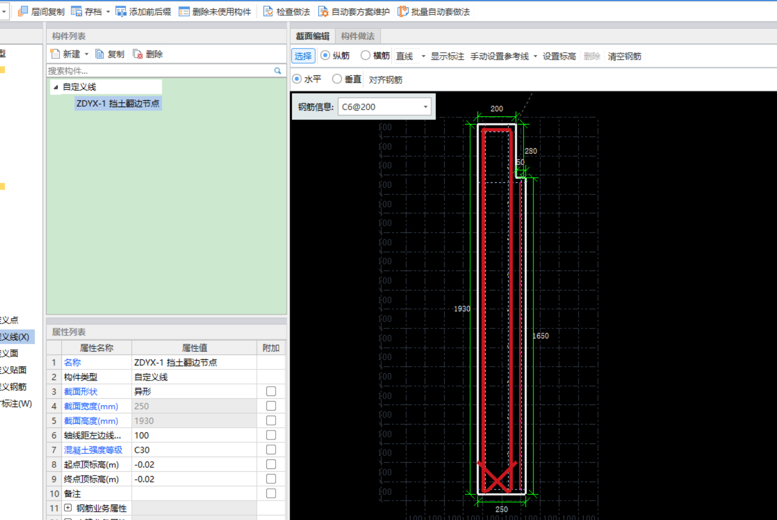
Task: Click the 自定义线 component type value
Action: (x=151, y=377)
